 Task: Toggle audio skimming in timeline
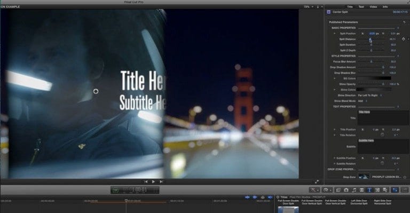255,198
